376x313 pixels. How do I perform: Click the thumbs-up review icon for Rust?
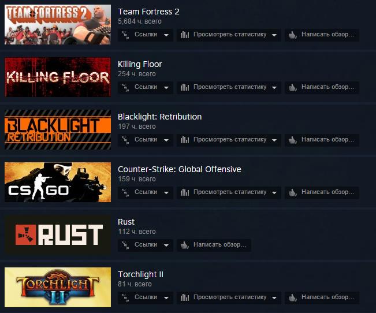tap(185, 245)
